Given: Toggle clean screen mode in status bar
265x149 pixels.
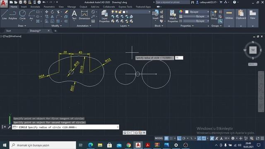Looking at the screenshot, I should [x=258, y=138].
